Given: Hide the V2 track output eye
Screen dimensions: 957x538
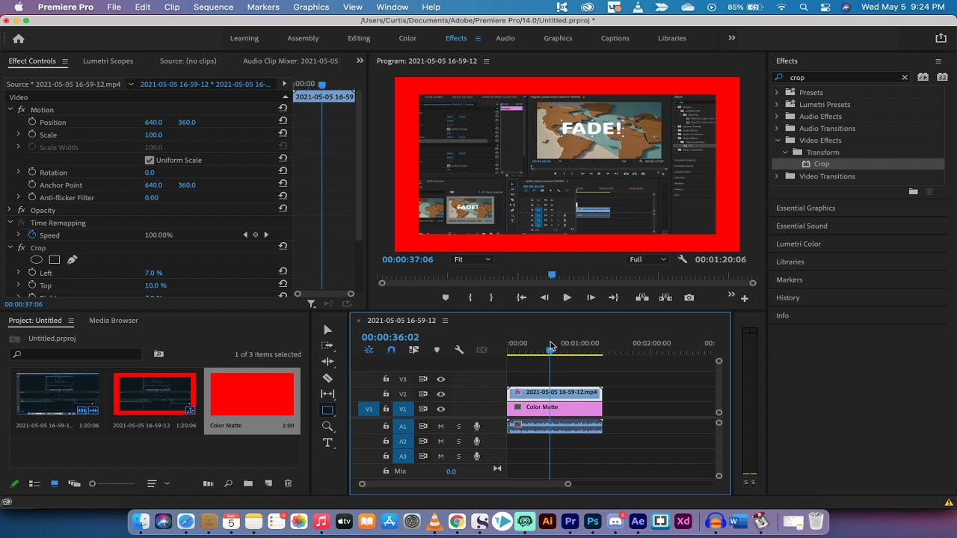Looking at the screenshot, I should pos(441,394).
